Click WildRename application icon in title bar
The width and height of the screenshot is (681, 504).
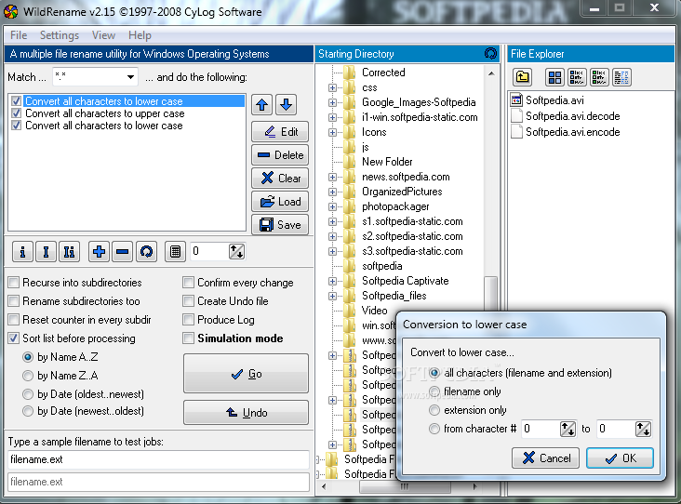pos(11,11)
